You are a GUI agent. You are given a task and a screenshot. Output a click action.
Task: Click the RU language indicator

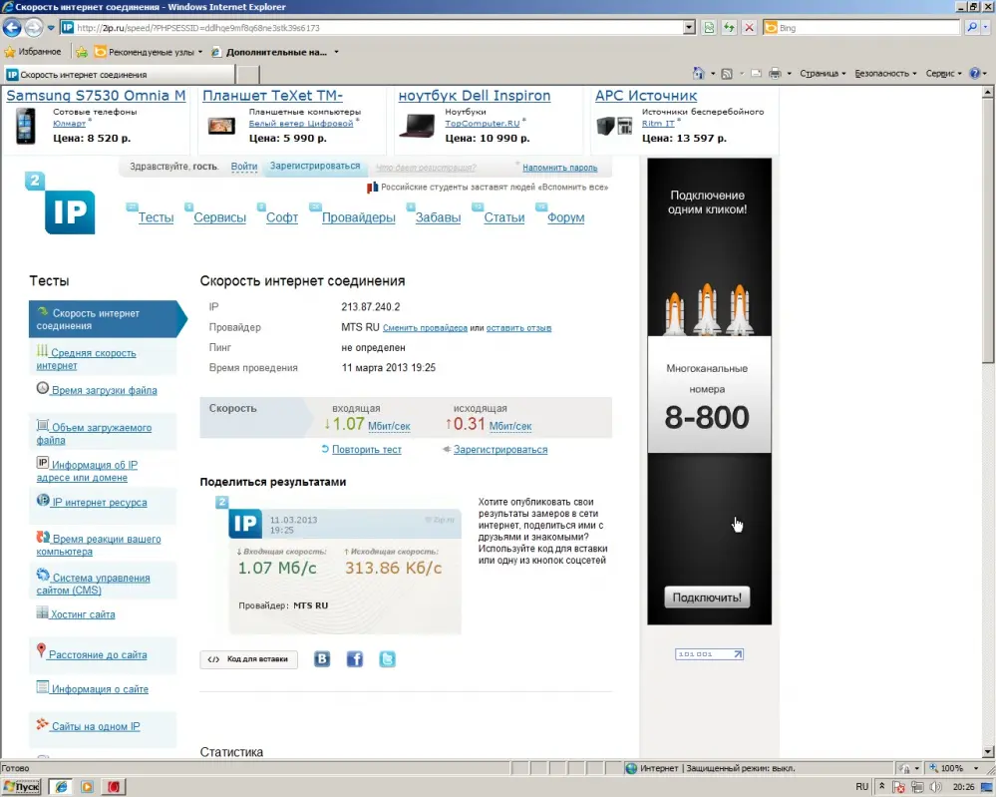861,787
